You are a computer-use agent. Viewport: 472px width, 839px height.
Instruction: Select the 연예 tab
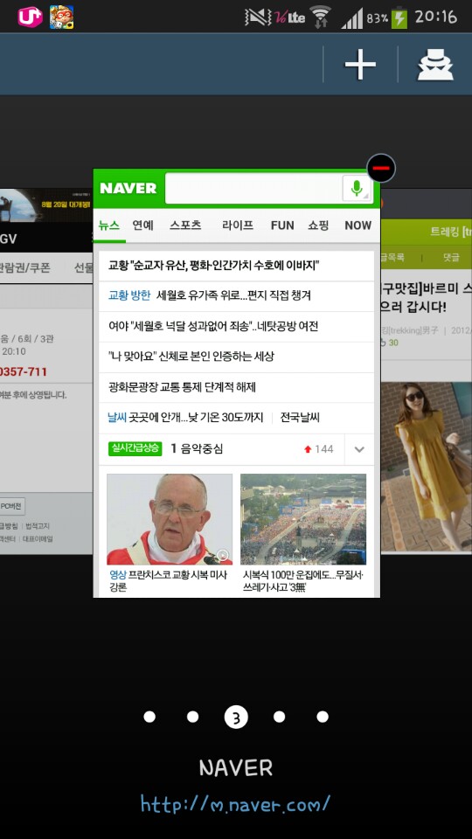click(x=142, y=225)
